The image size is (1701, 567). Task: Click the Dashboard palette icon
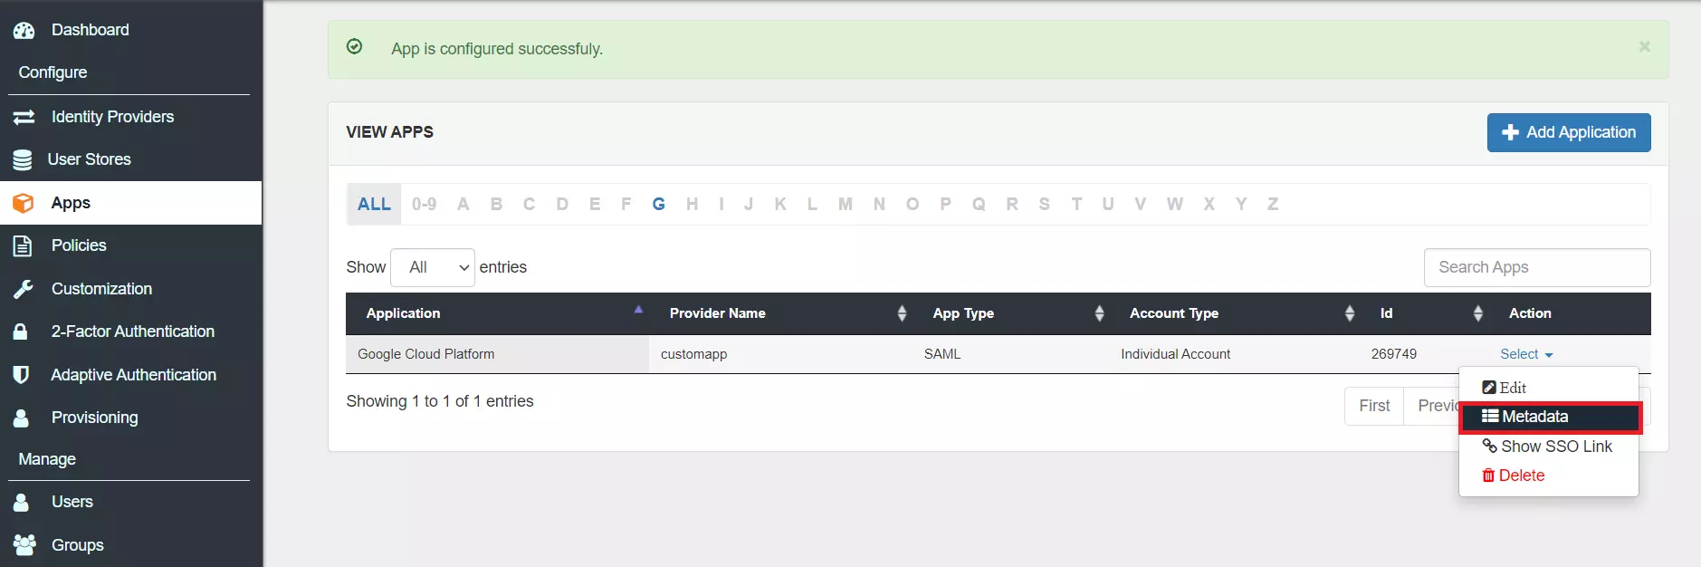pyautogui.click(x=24, y=30)
